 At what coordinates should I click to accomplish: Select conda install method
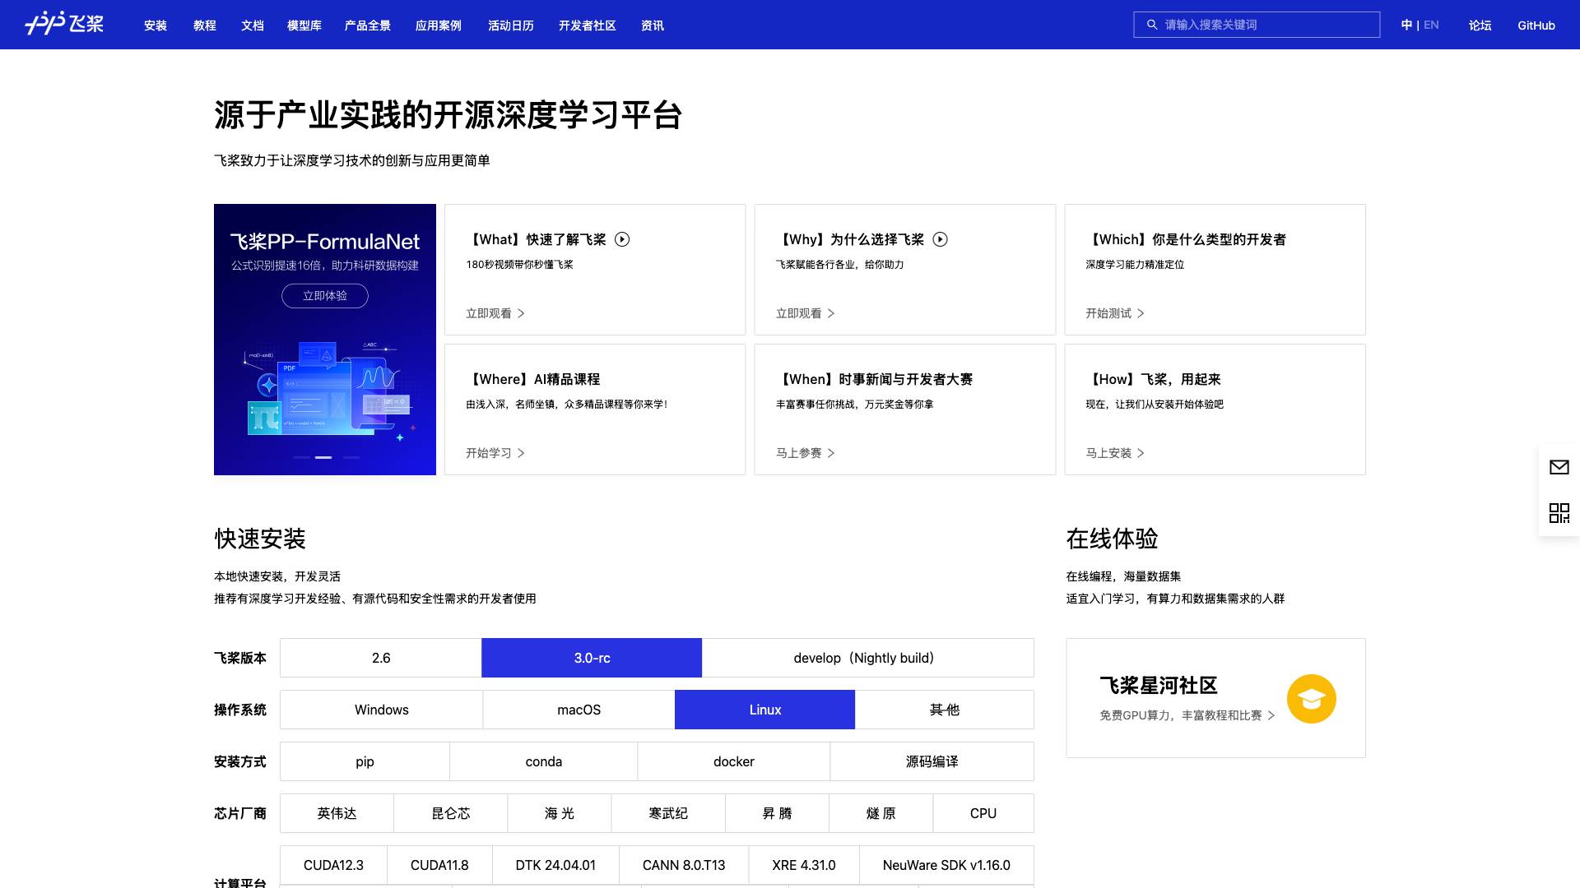pos(543,761)
